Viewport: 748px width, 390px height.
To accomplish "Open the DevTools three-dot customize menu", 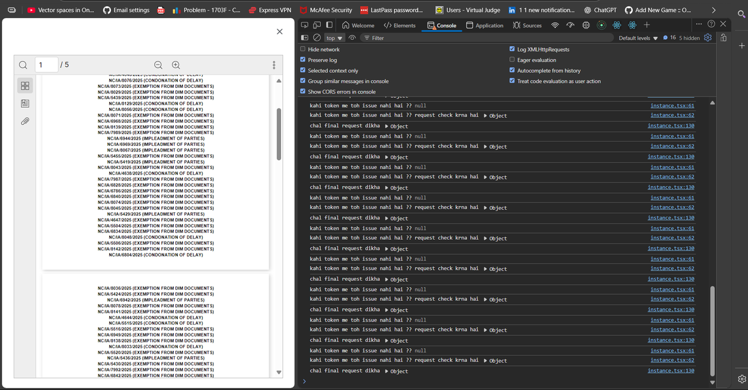I will [x=698, y=24].
